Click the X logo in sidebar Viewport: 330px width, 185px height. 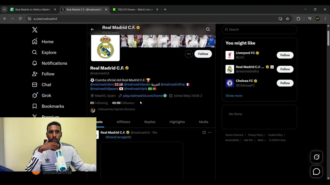click(35, 30)
